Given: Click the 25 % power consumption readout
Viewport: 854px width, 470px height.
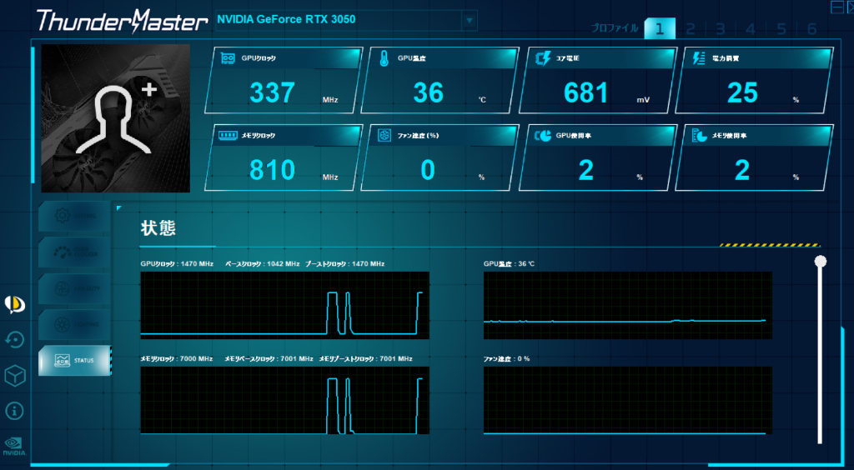Looking at the screenshot, I should [742, 93].
